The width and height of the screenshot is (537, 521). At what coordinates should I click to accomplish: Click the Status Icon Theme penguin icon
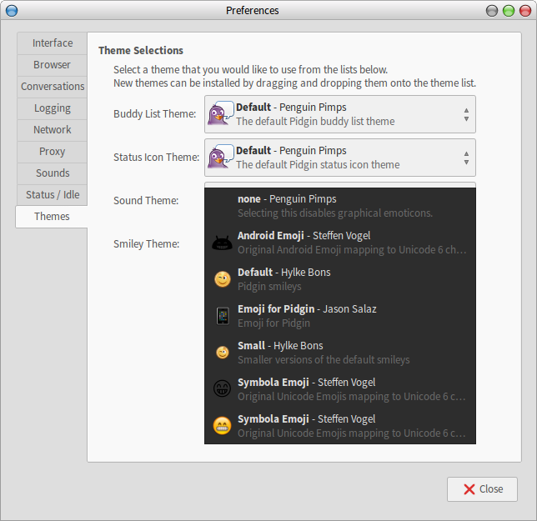click(x=220, y=157)
